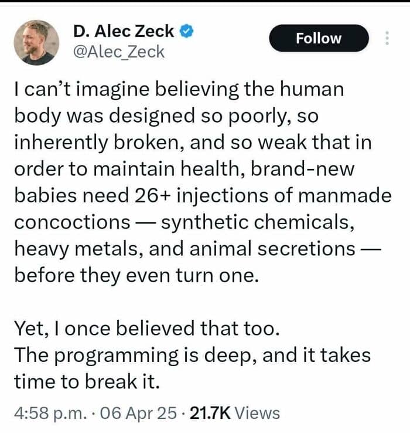The image size is (410, 433).
Task: Click the line "before they even turn one."
Action: pos(135,275)
